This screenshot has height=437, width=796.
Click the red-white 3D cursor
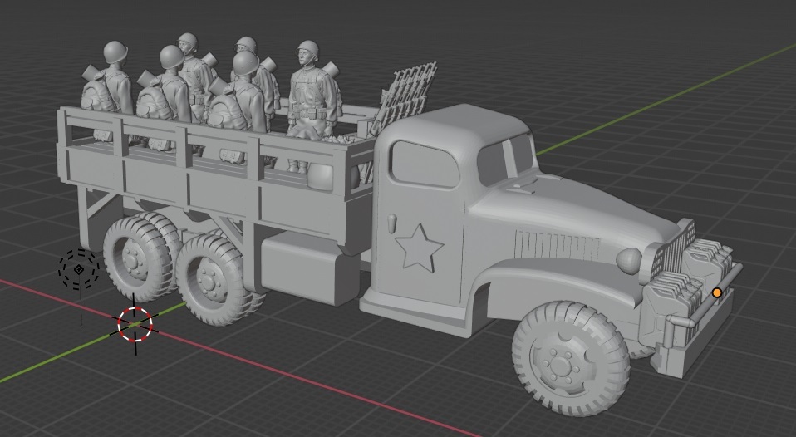coord(135,323)
